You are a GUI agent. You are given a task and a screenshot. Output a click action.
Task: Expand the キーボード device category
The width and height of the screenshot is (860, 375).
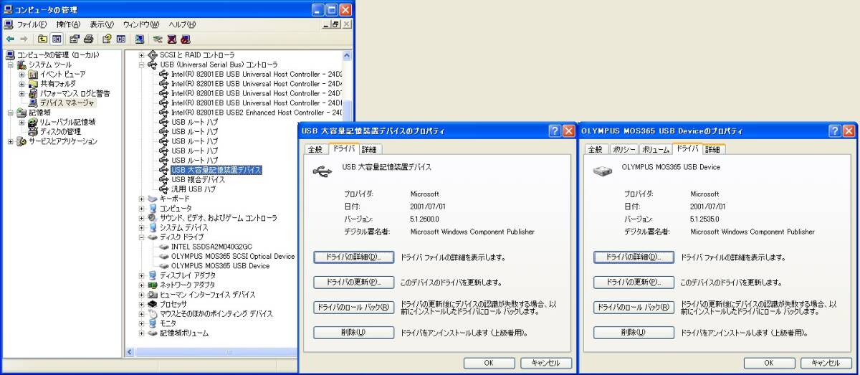pyautogui.click(x=142, y=199)
